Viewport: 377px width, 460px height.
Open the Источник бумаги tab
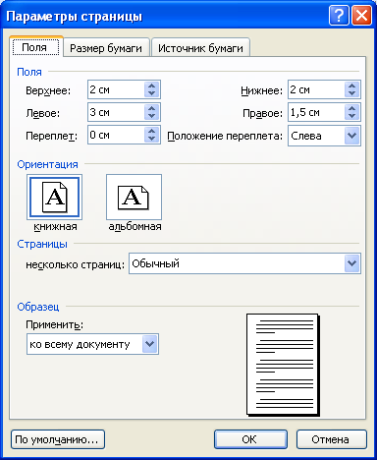(200, 48)
